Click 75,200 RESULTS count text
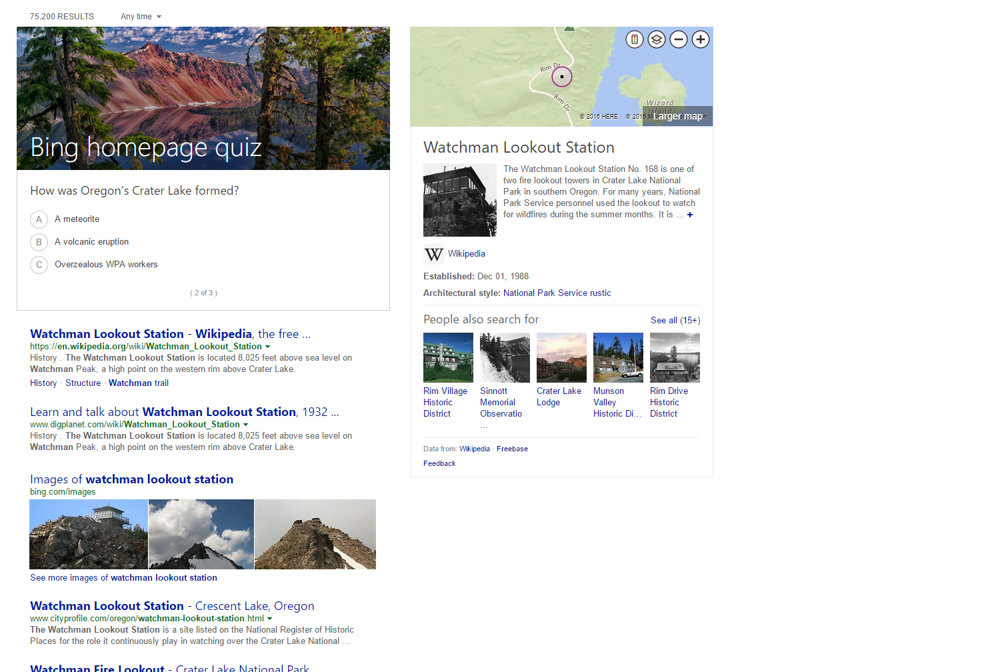This screenshot has height=672, width=1008. click(x=62, y=17)
